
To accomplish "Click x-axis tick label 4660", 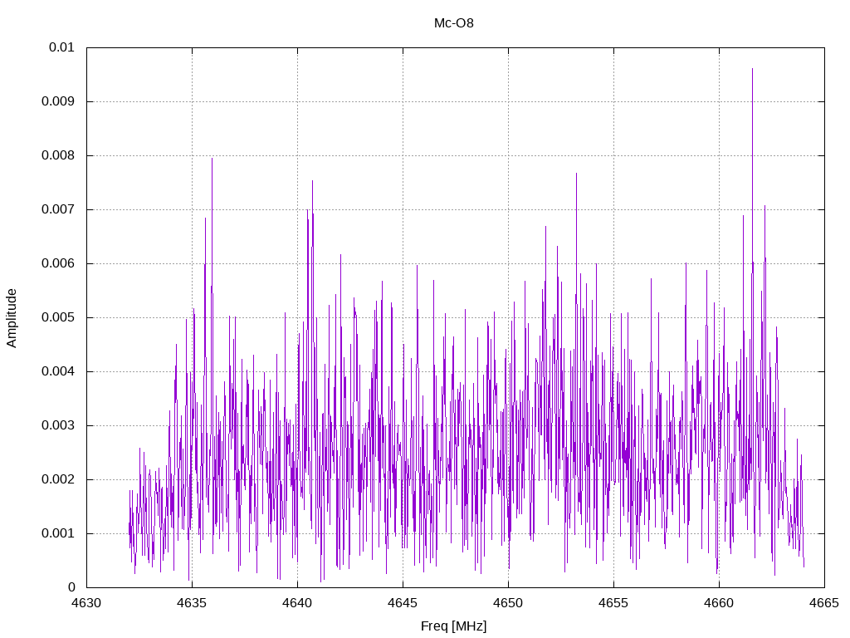I will coord(720,603).
